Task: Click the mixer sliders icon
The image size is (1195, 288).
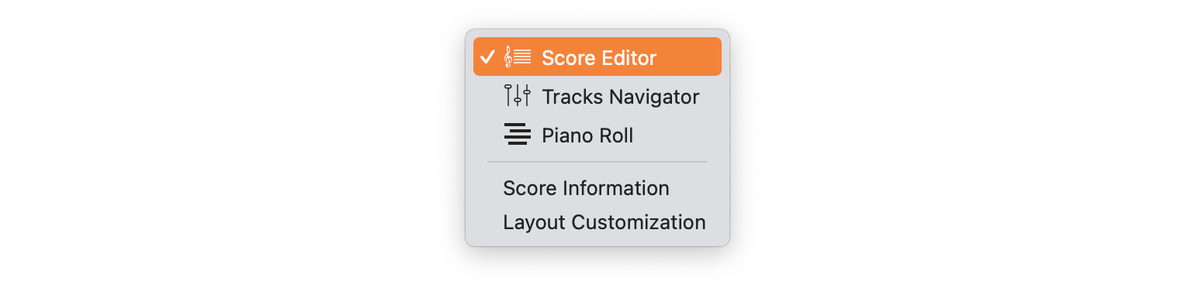Action: (x=518, y=96)
